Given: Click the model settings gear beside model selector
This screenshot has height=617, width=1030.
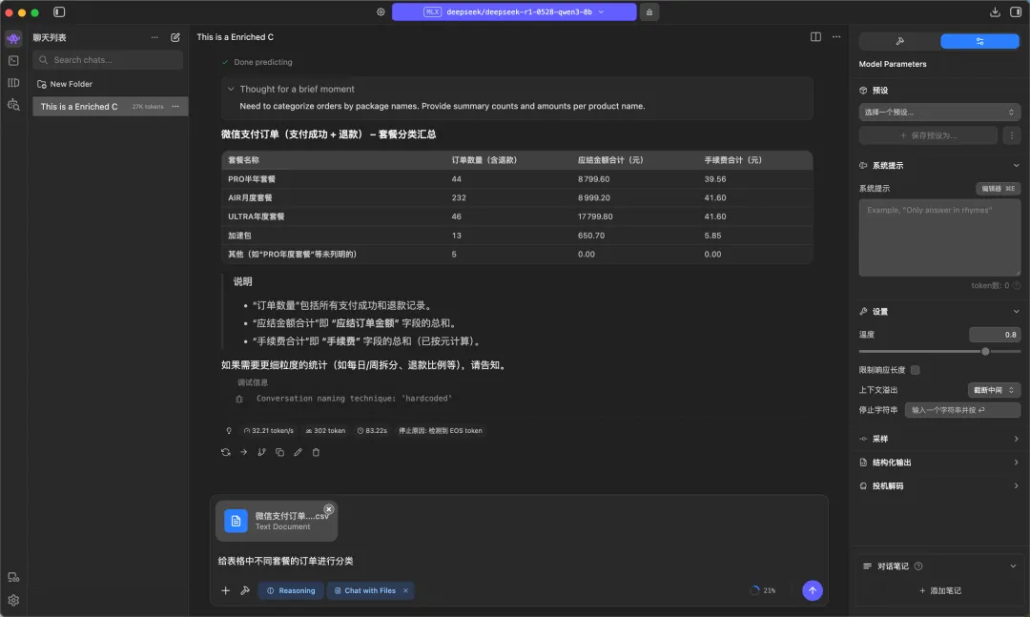Looking at the screenshot, I should pyautogui.click(x=381, y=11).
